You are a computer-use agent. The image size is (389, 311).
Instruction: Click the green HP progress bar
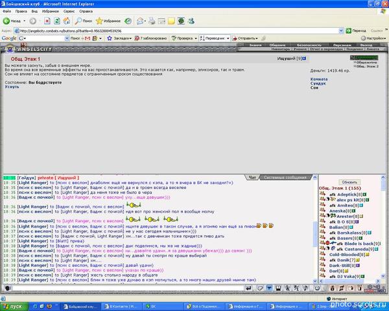[367, 58]
